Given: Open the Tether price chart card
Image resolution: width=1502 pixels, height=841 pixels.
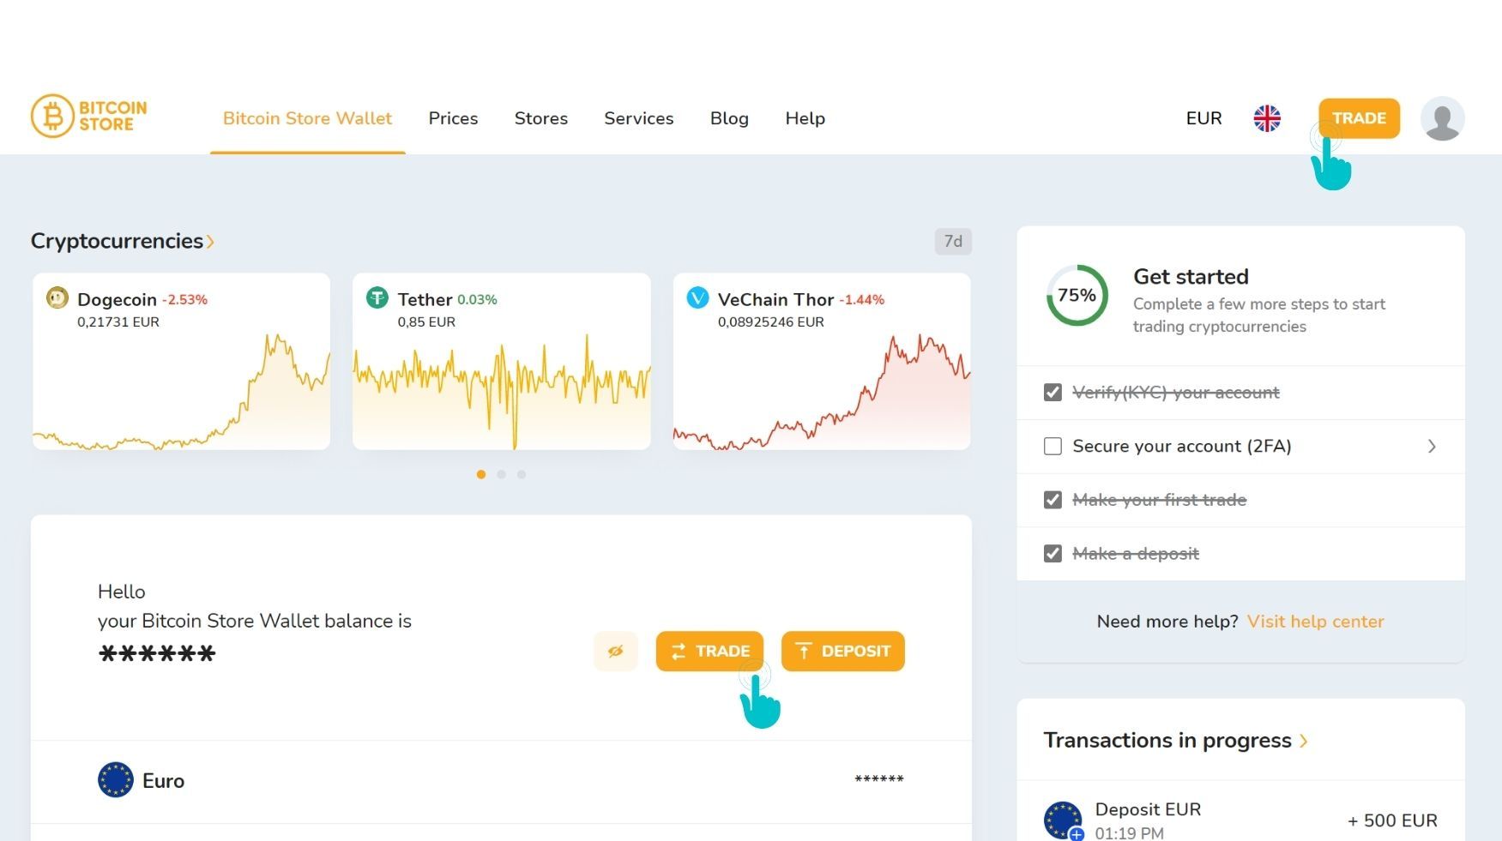Looking at the screenshot, I should pyautogui.click(x=502, y=361).
